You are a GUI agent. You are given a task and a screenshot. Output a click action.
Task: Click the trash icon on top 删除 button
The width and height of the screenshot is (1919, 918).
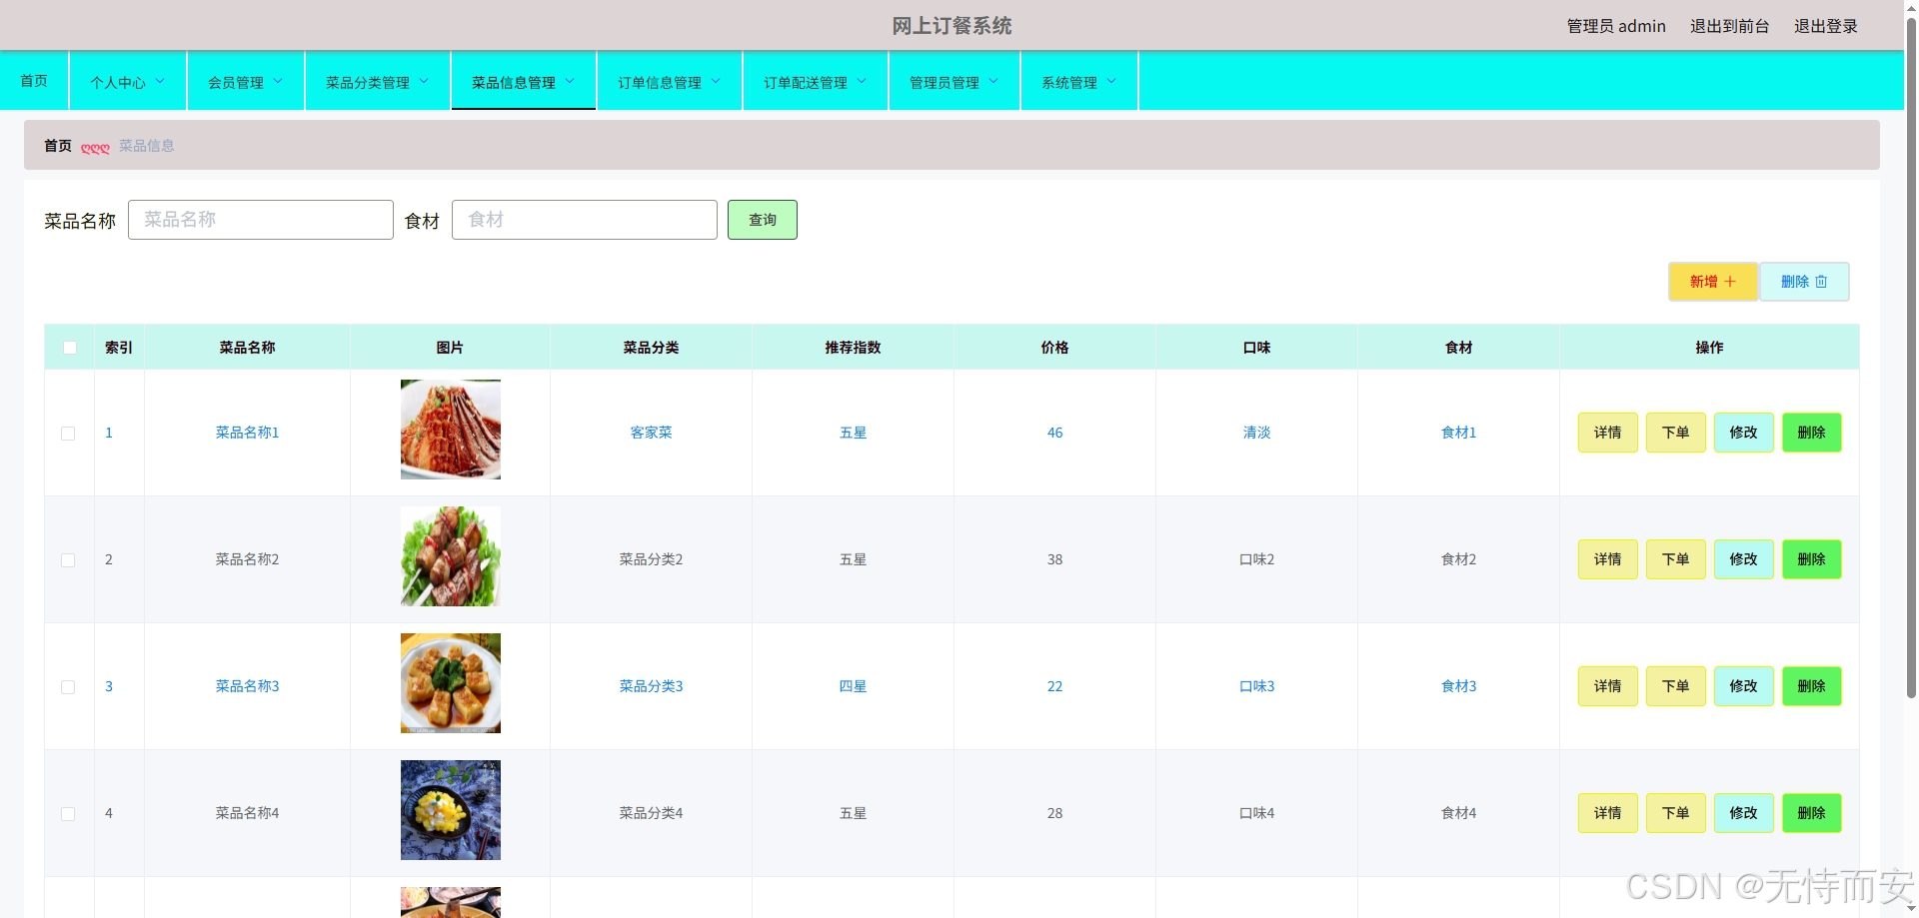[x=1821, y=282]
